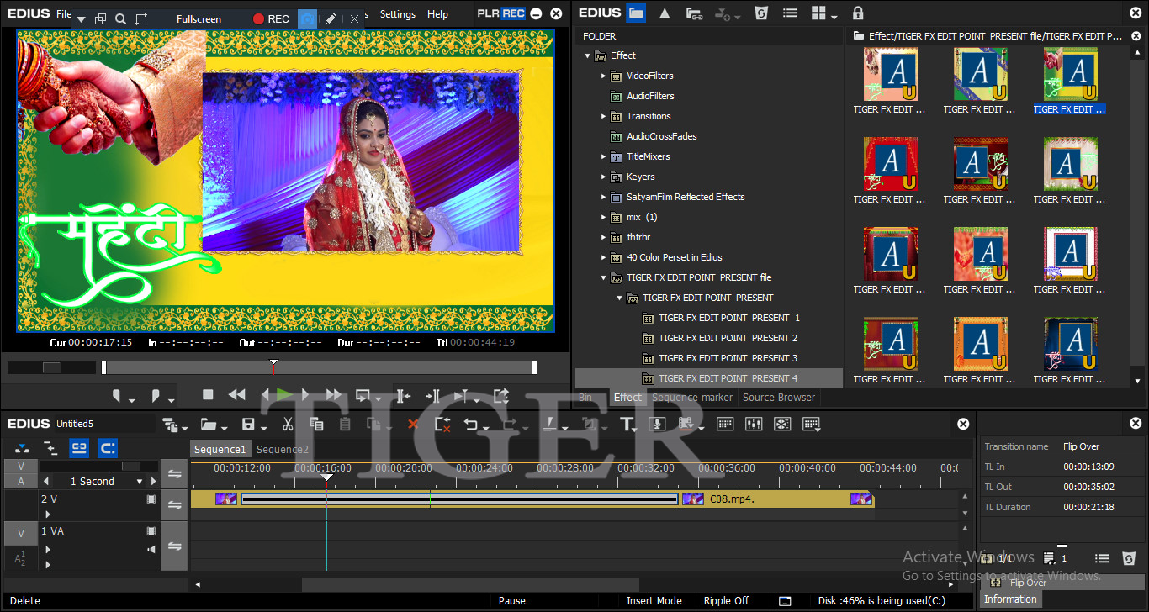1149x612 pixels.
Task: Switch to the Bin tab
Action: coord(585,398)
